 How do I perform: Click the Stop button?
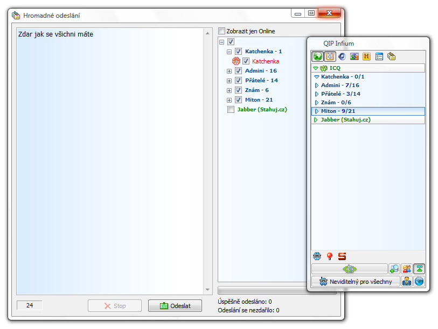[x=115, y=305]
